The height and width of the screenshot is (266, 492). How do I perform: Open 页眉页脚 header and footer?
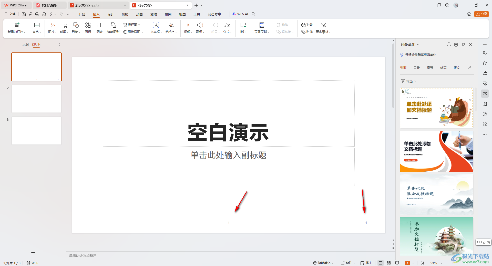(x=262, y=28)
